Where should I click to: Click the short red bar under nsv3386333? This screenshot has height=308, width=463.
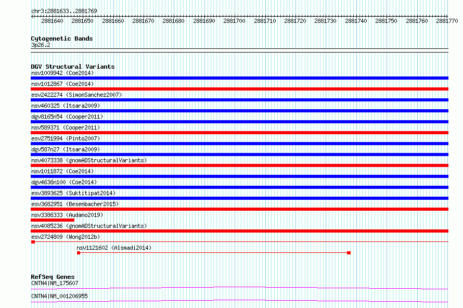pos(53,220)
